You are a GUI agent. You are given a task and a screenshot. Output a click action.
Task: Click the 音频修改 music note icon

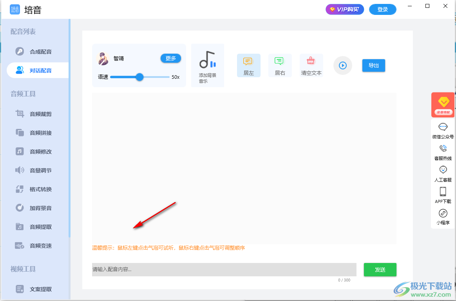(20, 152)
